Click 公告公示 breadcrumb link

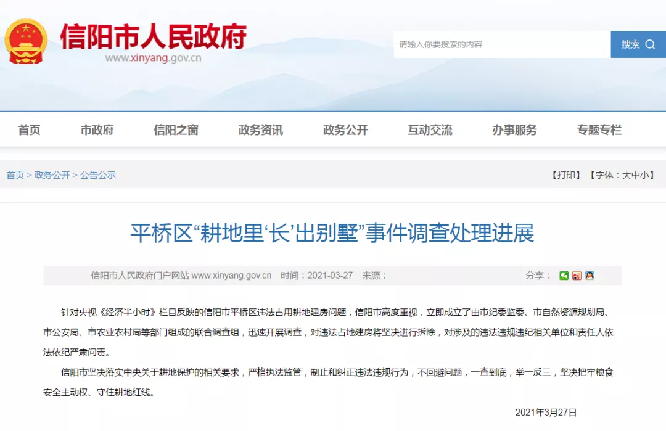[98, 175]
